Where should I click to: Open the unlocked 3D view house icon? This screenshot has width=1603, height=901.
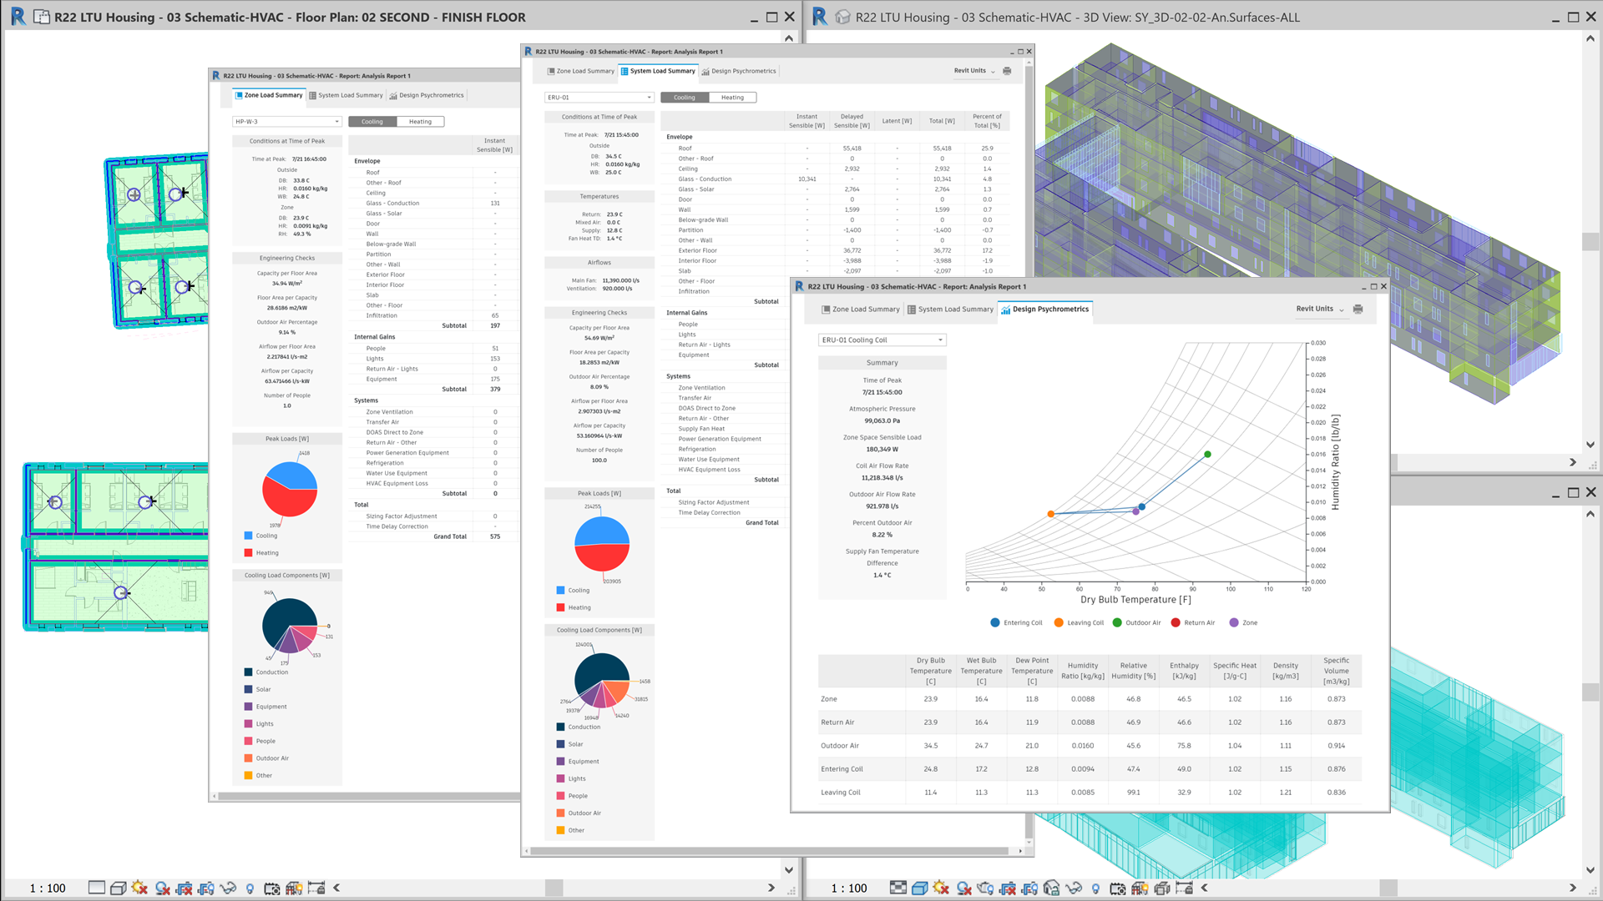tap(1052, 888)
